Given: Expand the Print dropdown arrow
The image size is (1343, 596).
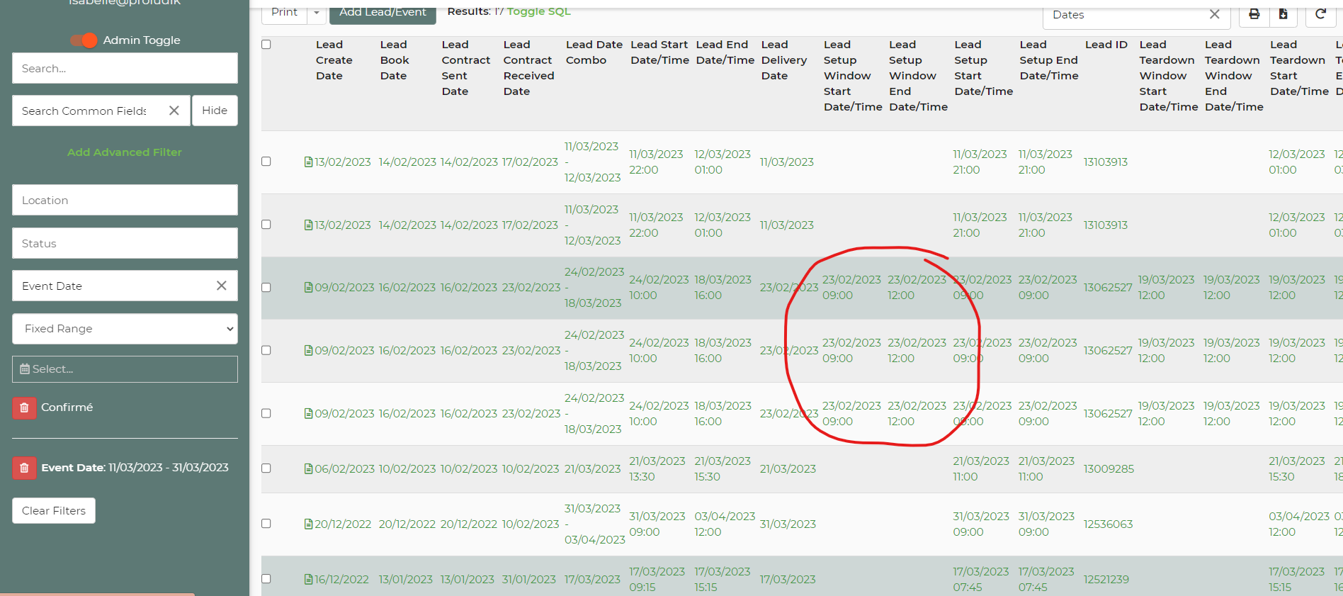Looking at the screenshot, I should (317, 13).
